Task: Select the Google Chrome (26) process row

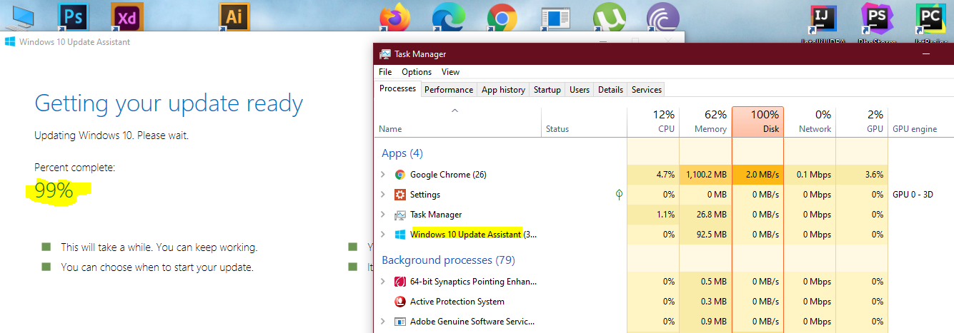Action: tap(665, 175)
